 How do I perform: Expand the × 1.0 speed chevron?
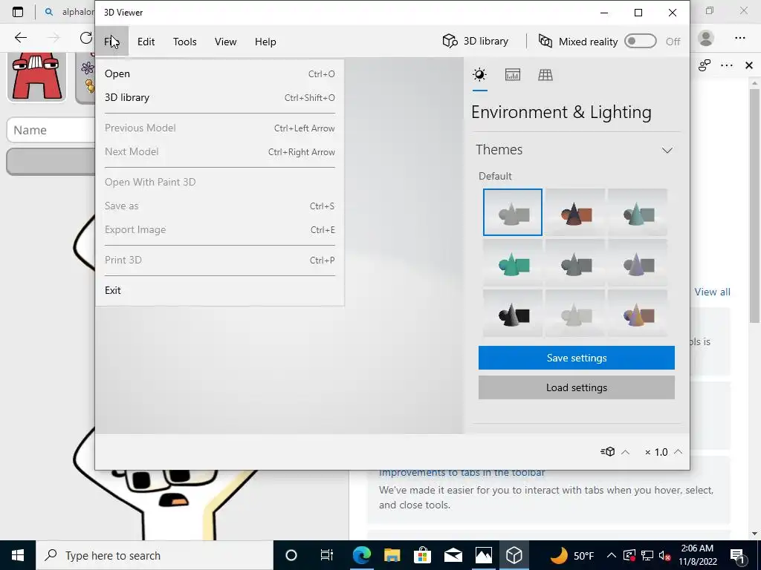point(679,452)
